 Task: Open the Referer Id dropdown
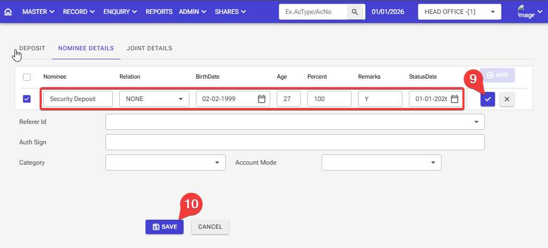pos(295,122)
